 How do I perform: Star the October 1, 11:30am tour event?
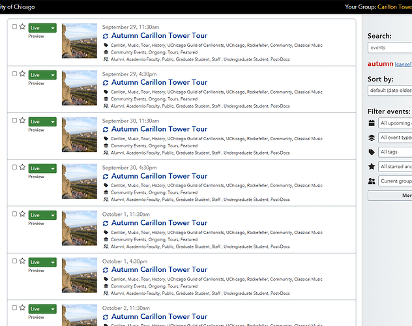[x=22, y=214]
